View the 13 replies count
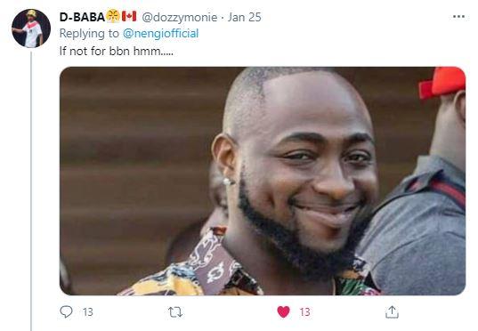The height and width of the screenshot is (331, 478). pyautogui.click(x=87, y=312)
